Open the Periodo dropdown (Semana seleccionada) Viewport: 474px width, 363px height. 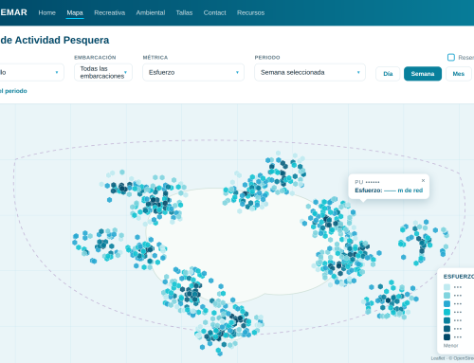point(310,72)
